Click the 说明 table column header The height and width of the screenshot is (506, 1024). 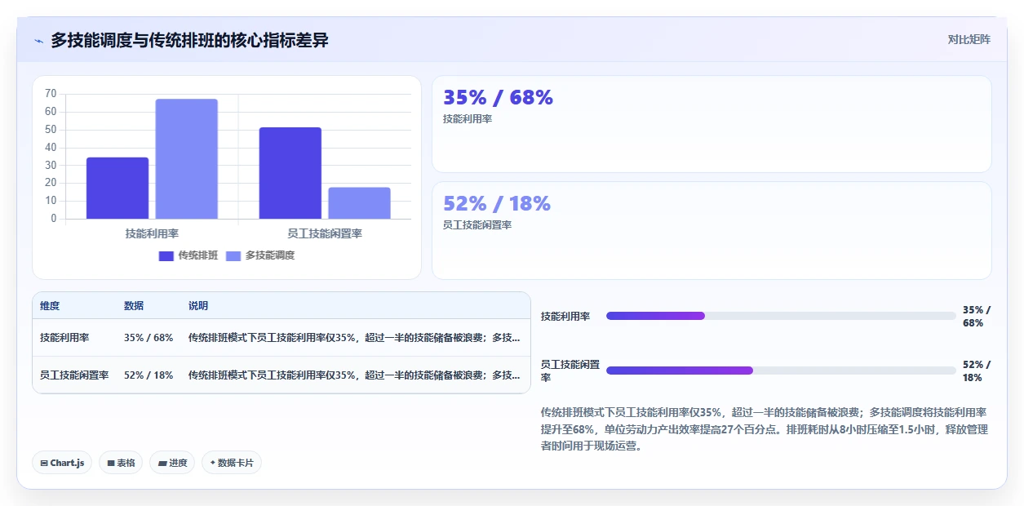[198, 305]
